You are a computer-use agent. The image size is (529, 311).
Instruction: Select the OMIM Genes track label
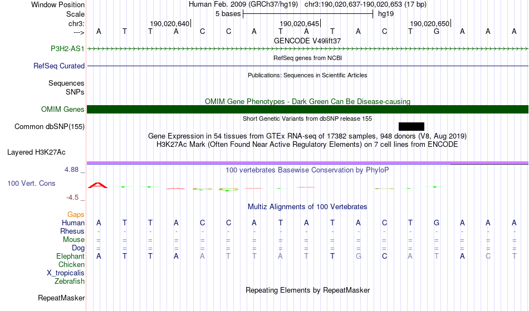[62, 109]
